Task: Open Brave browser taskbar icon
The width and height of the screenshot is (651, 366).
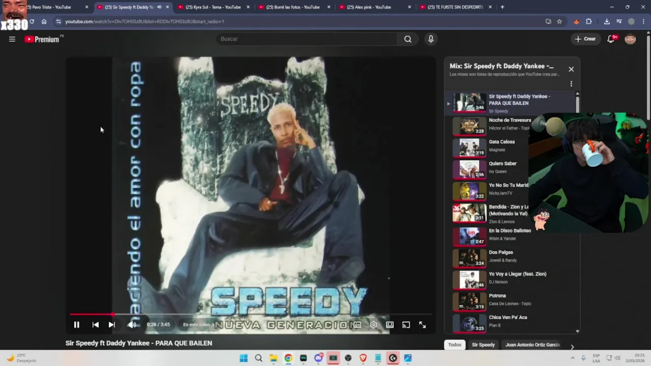Action: click(x=363, y=358)
